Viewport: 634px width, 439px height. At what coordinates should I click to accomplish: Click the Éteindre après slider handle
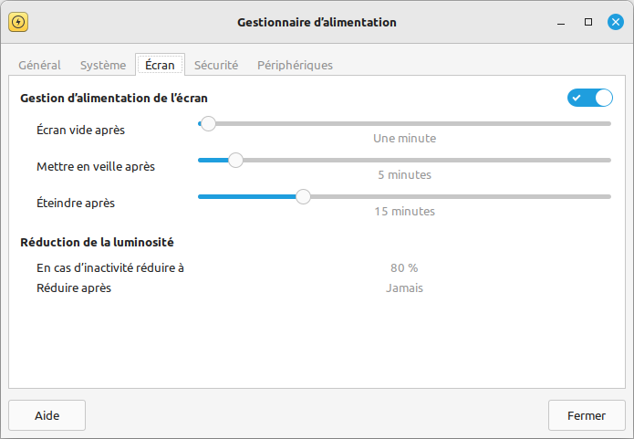303,196
